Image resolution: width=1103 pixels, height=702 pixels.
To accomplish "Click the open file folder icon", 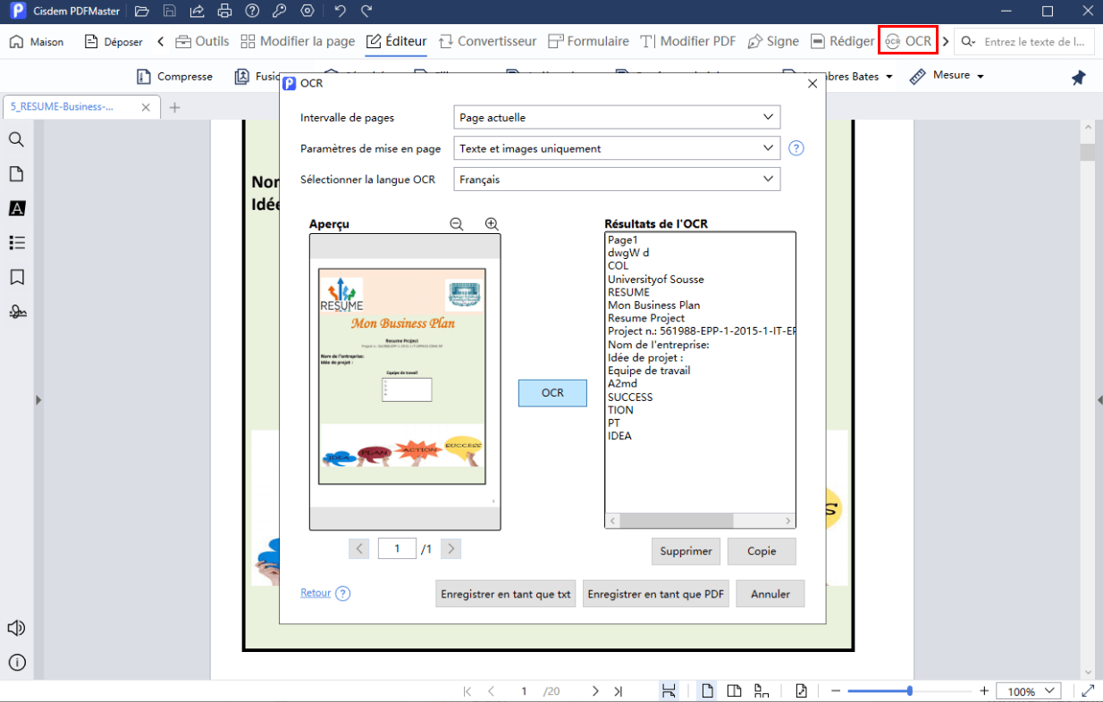I will point(141,12).
